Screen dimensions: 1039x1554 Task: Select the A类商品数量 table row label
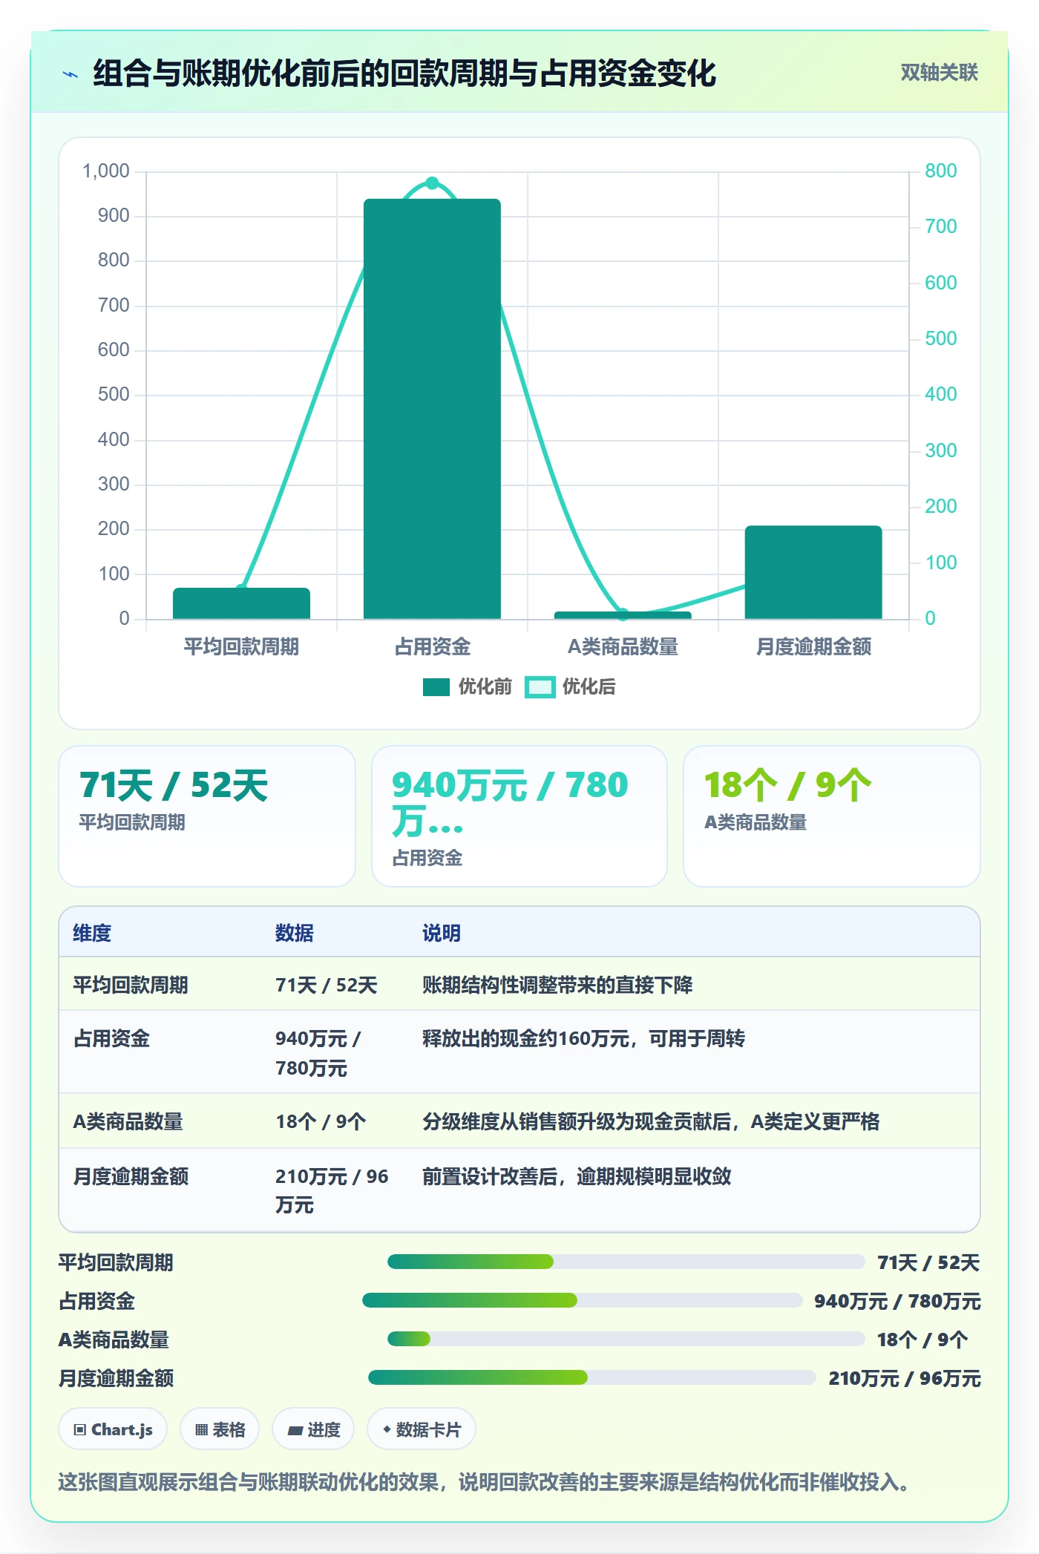pyautogui.click(x=128, y=1121)
